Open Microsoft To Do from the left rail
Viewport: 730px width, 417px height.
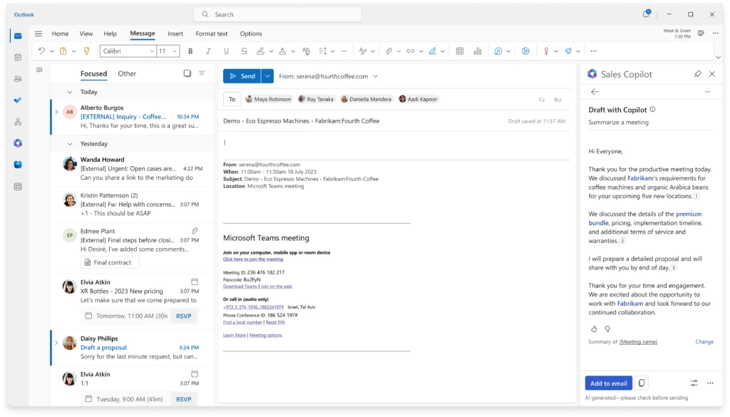(x=18, y=100)
